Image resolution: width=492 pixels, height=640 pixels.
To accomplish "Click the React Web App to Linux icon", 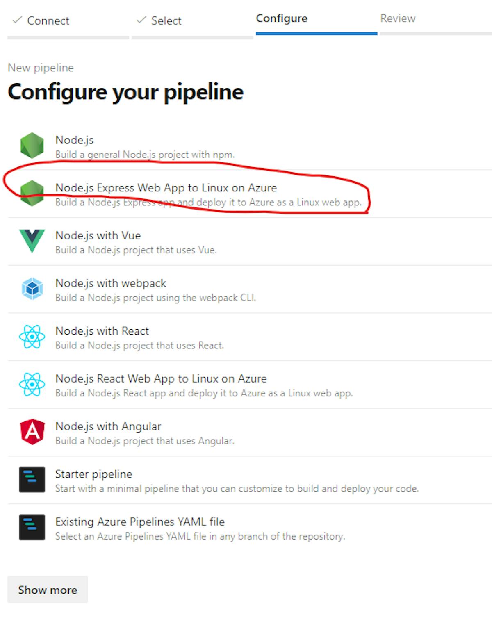I will tap(32, 384).
